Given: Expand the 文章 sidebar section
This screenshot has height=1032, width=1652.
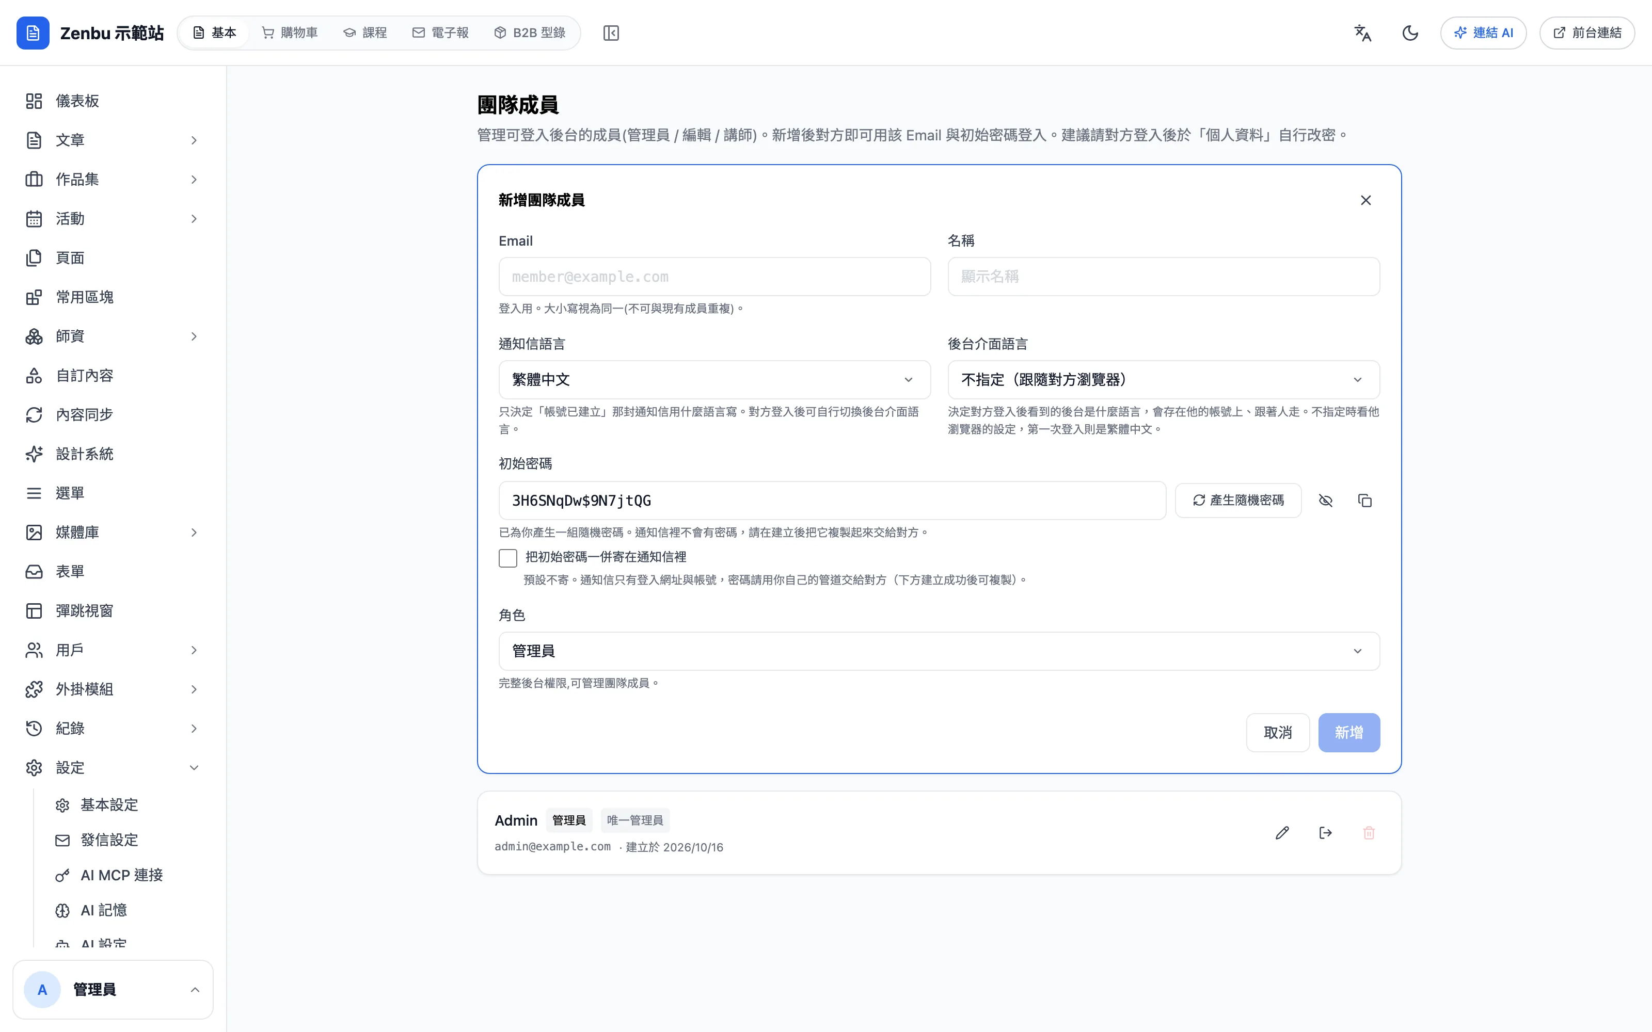Looking at the screenshot, I should tap(114, 140).
